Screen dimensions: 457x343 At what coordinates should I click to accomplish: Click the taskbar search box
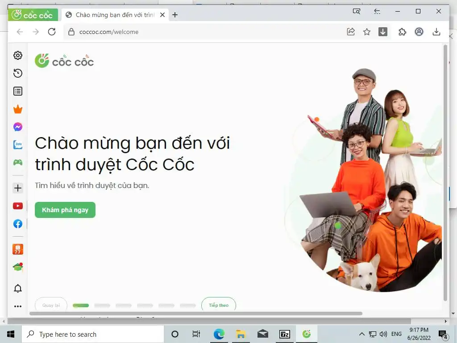coord(93,334)
